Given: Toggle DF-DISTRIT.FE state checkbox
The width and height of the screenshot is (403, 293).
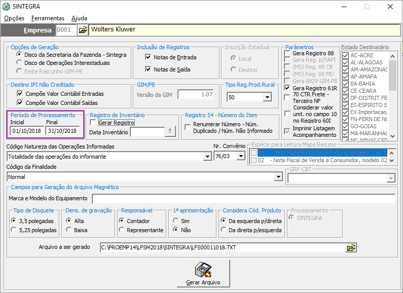Looking at the screenshot, I should pos(346,98).
